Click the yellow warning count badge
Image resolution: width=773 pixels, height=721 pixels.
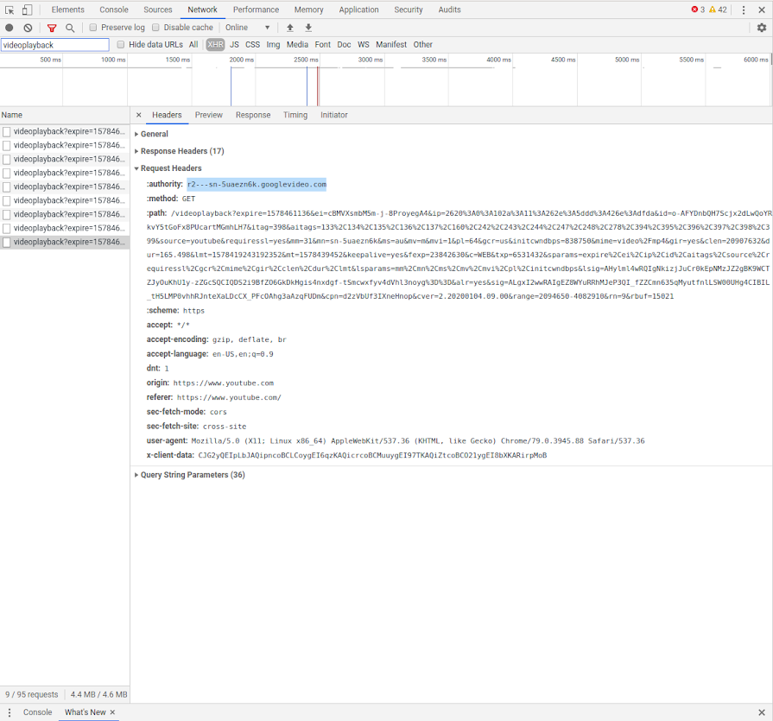click(718, 9)
